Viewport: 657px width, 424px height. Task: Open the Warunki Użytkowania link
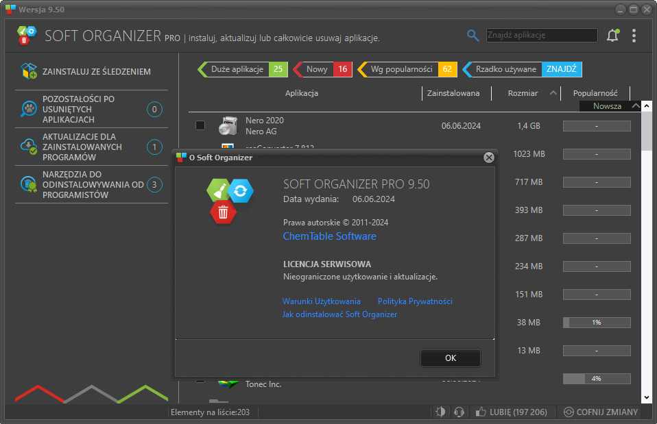click(322, 301)
